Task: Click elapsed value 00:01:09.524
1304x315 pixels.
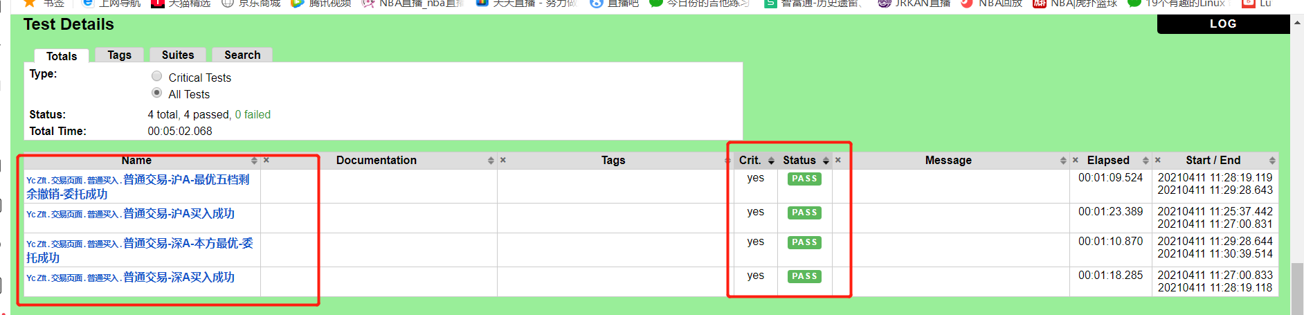Action: tap(1110, 178)
